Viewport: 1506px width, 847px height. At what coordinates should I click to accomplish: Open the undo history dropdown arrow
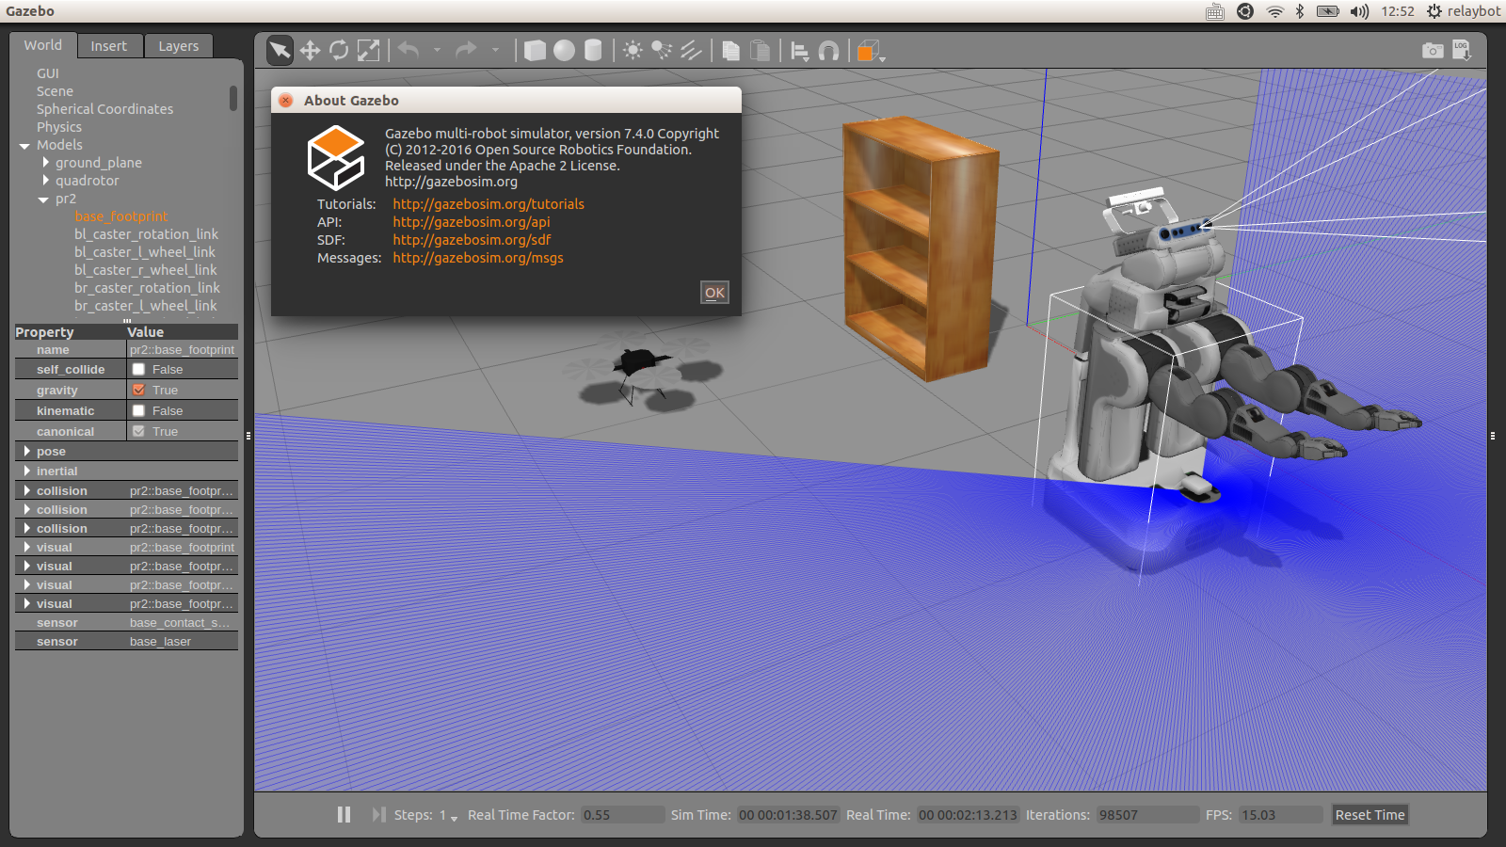point(437,50)
